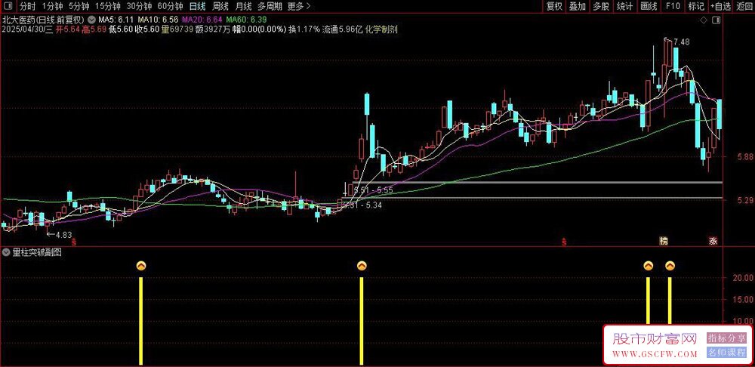Click red S marker left of 榜 badge
Viewport: 755px width, 367px height.
(x=563, y=242)
